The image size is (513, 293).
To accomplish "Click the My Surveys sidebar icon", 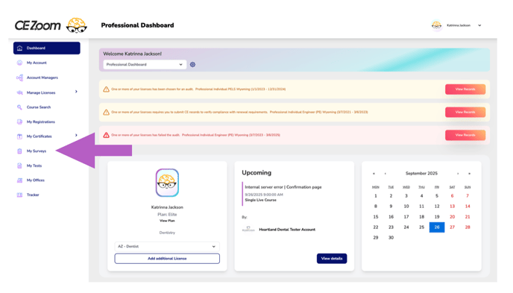I will coord(19,151).
